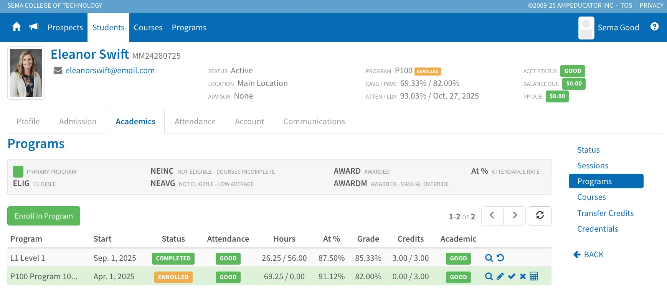The height and width of the screenshot is (293, 667).
Task: Open the PRIVACY link in header
Action: click(651, 5)
